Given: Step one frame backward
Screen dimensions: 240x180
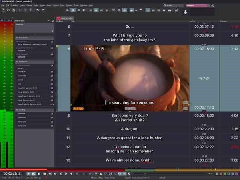Looking at the screenshot, I should [61, 174].
